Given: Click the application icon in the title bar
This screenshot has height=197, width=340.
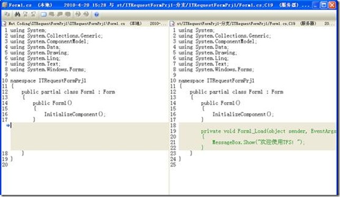Looking at the screenshot, I should [4, 5].
